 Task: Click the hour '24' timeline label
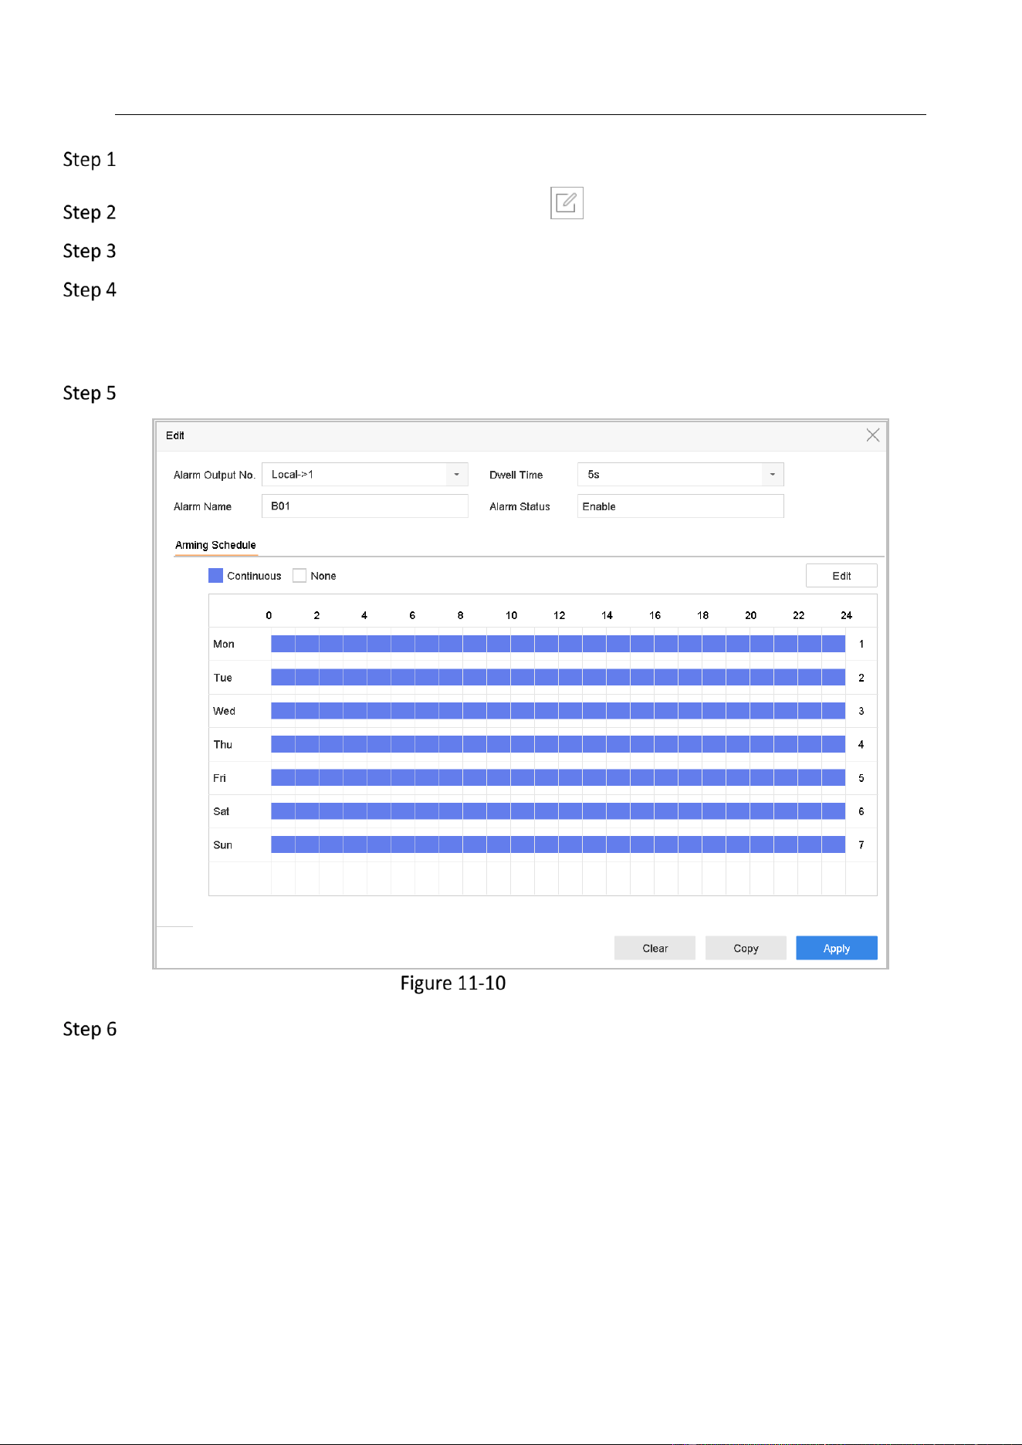846,615
